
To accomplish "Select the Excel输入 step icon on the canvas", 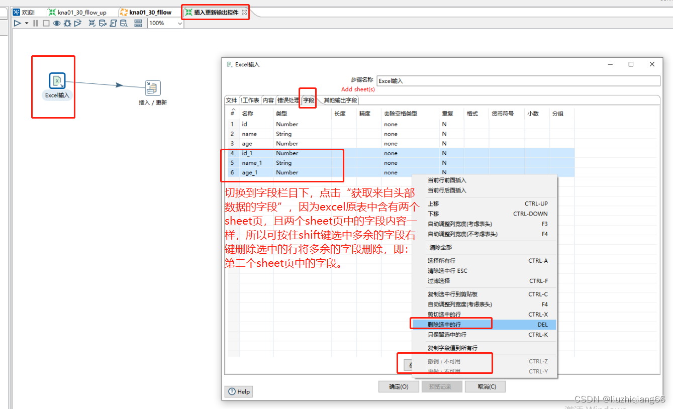I will (57, 80).
